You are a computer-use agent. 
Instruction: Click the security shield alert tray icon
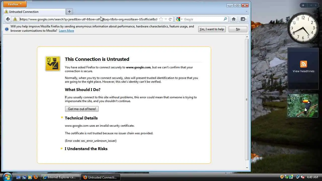[x=282, y=177]
